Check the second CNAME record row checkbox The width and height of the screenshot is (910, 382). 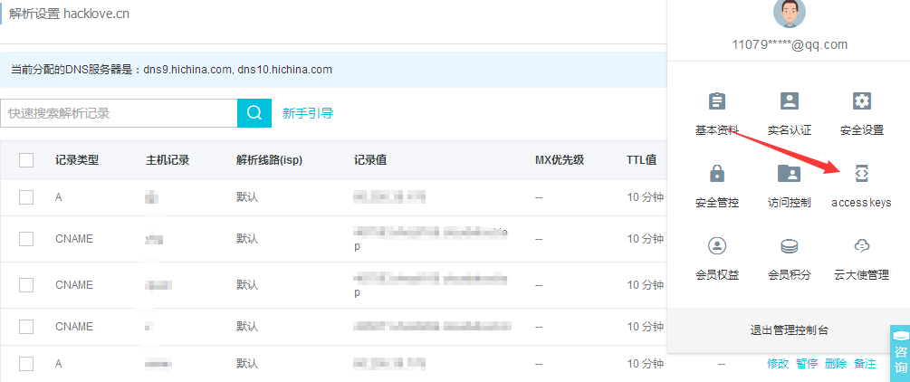(26, 285)
